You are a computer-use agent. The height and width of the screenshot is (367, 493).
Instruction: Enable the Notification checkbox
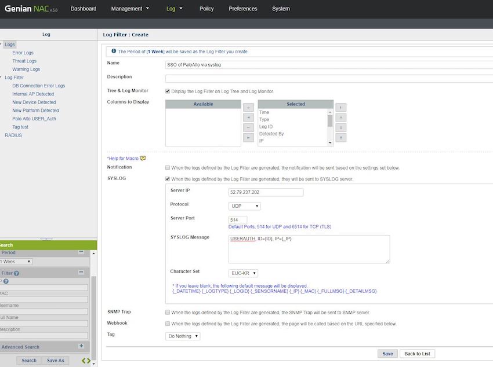pyautogui.click(x=168, y=168)
